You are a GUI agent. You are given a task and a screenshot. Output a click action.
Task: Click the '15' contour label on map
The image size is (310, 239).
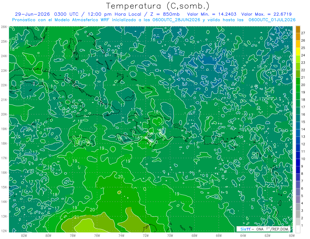tap(214, 59)
